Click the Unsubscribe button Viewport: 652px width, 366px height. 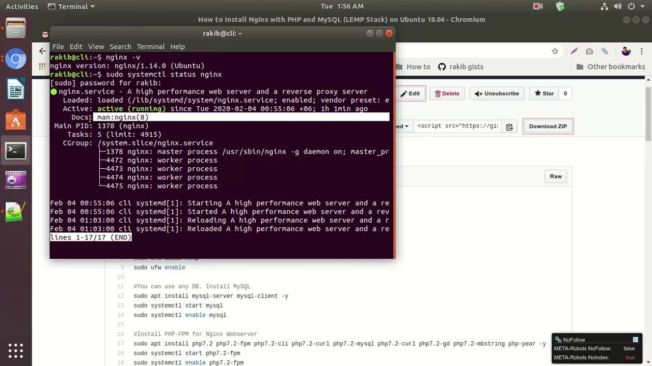pos(497,94)
